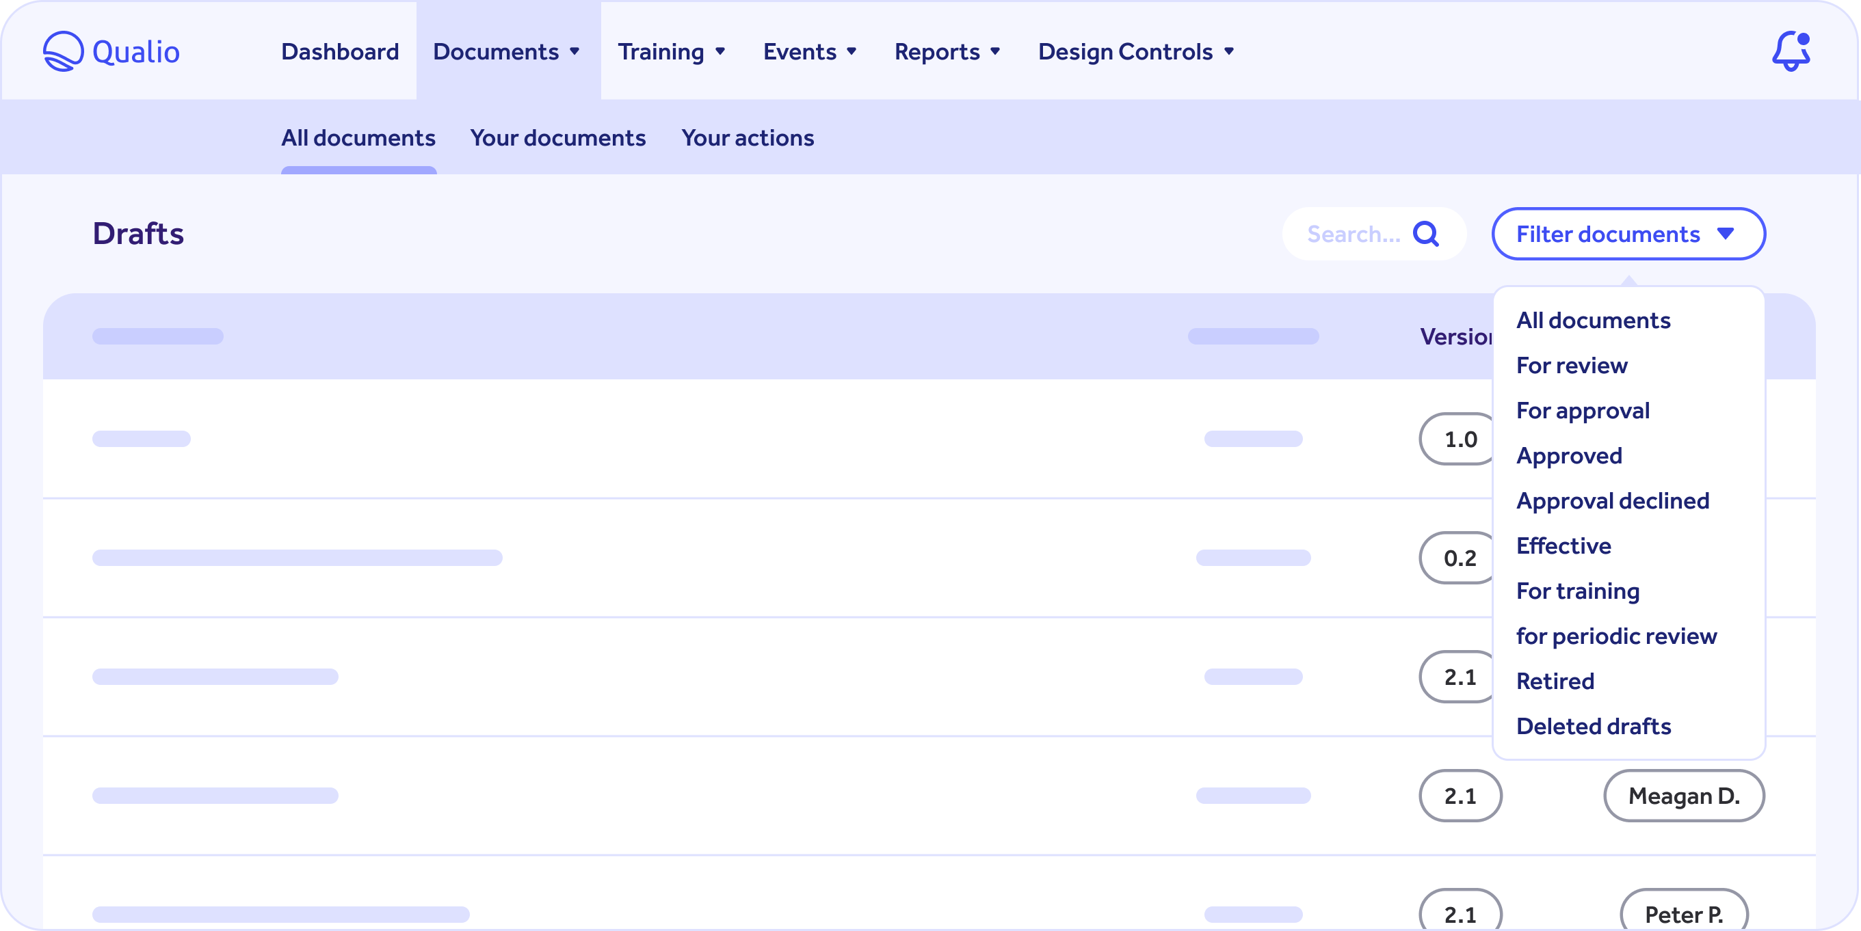Select the For review filter
Screen dimensions: 1861x931
click(x=1572, y=366)
